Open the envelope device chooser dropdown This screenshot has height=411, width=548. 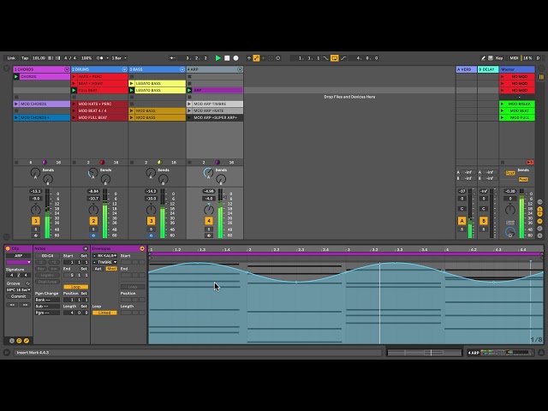(104, 256)
